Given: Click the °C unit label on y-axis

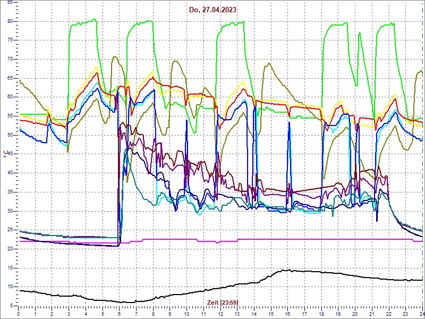Looking at the screenshot, I should tap(5, 155).
